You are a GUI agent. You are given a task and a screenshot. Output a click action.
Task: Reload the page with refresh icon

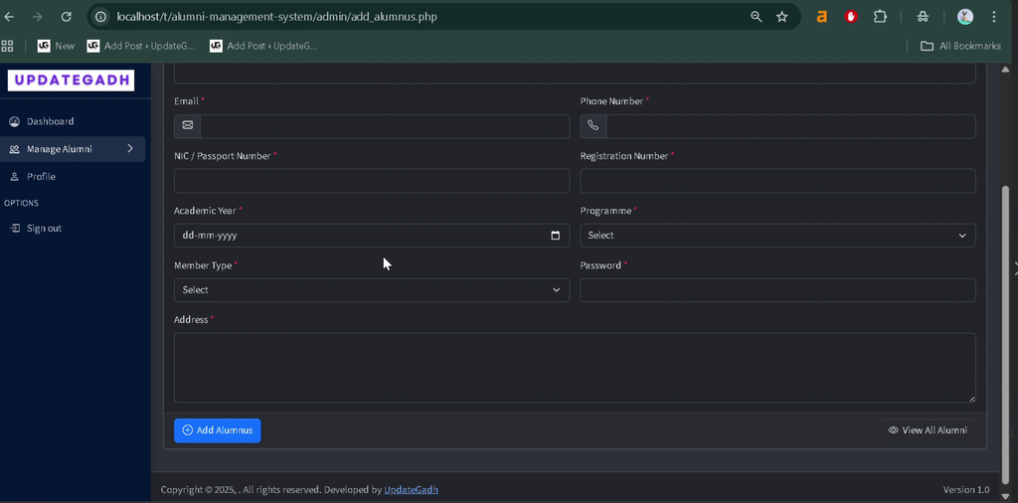pos(66,17)
